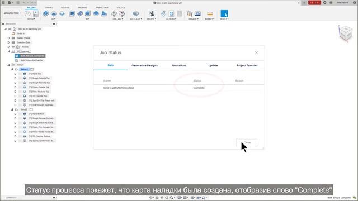Select the Face milling icon in the 2D group
The image size is (358, 201).
pyautogui.click(x=62, y=13)
